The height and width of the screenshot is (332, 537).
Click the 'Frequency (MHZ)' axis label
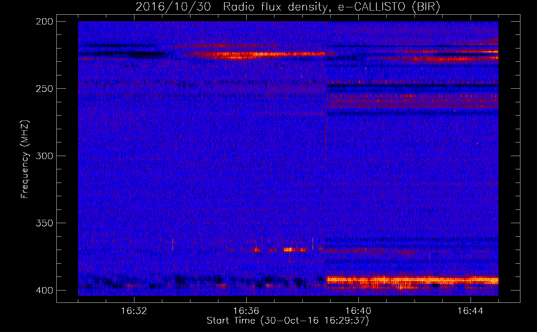pyautogui.click(x=25, y=159)
